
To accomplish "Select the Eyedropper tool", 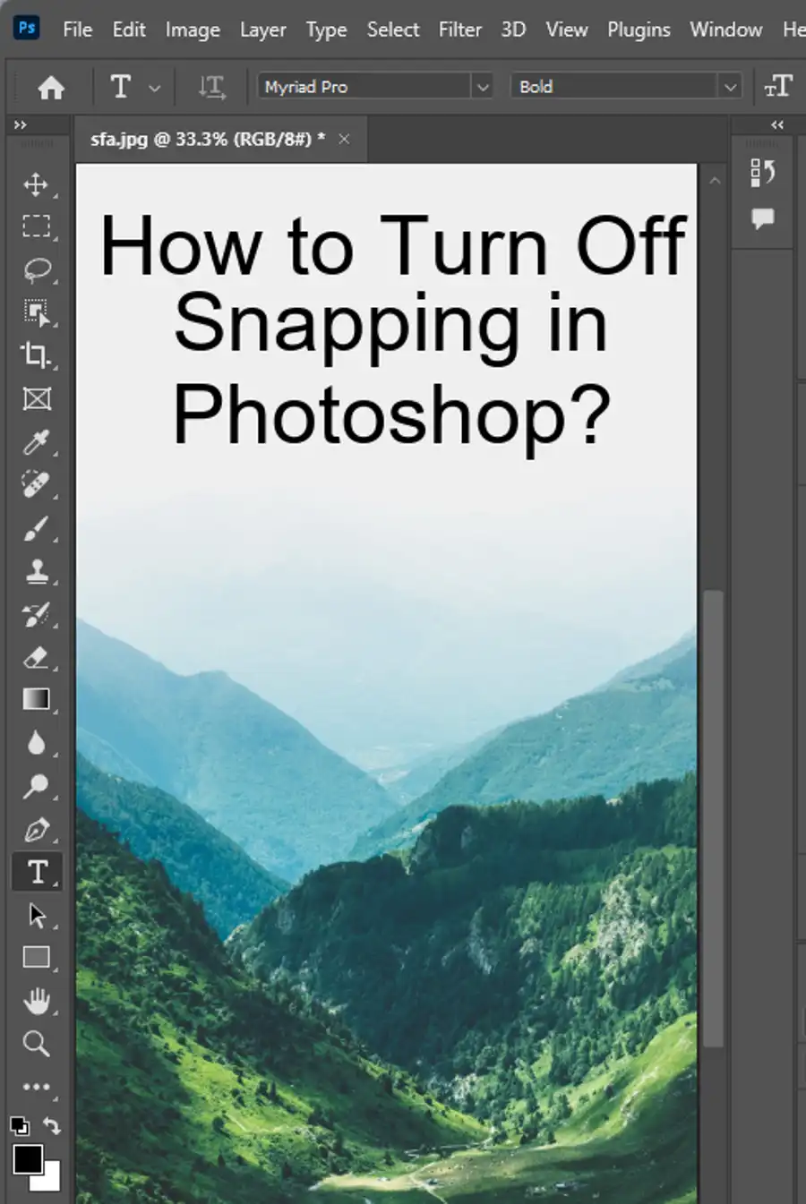I will 36,441.
